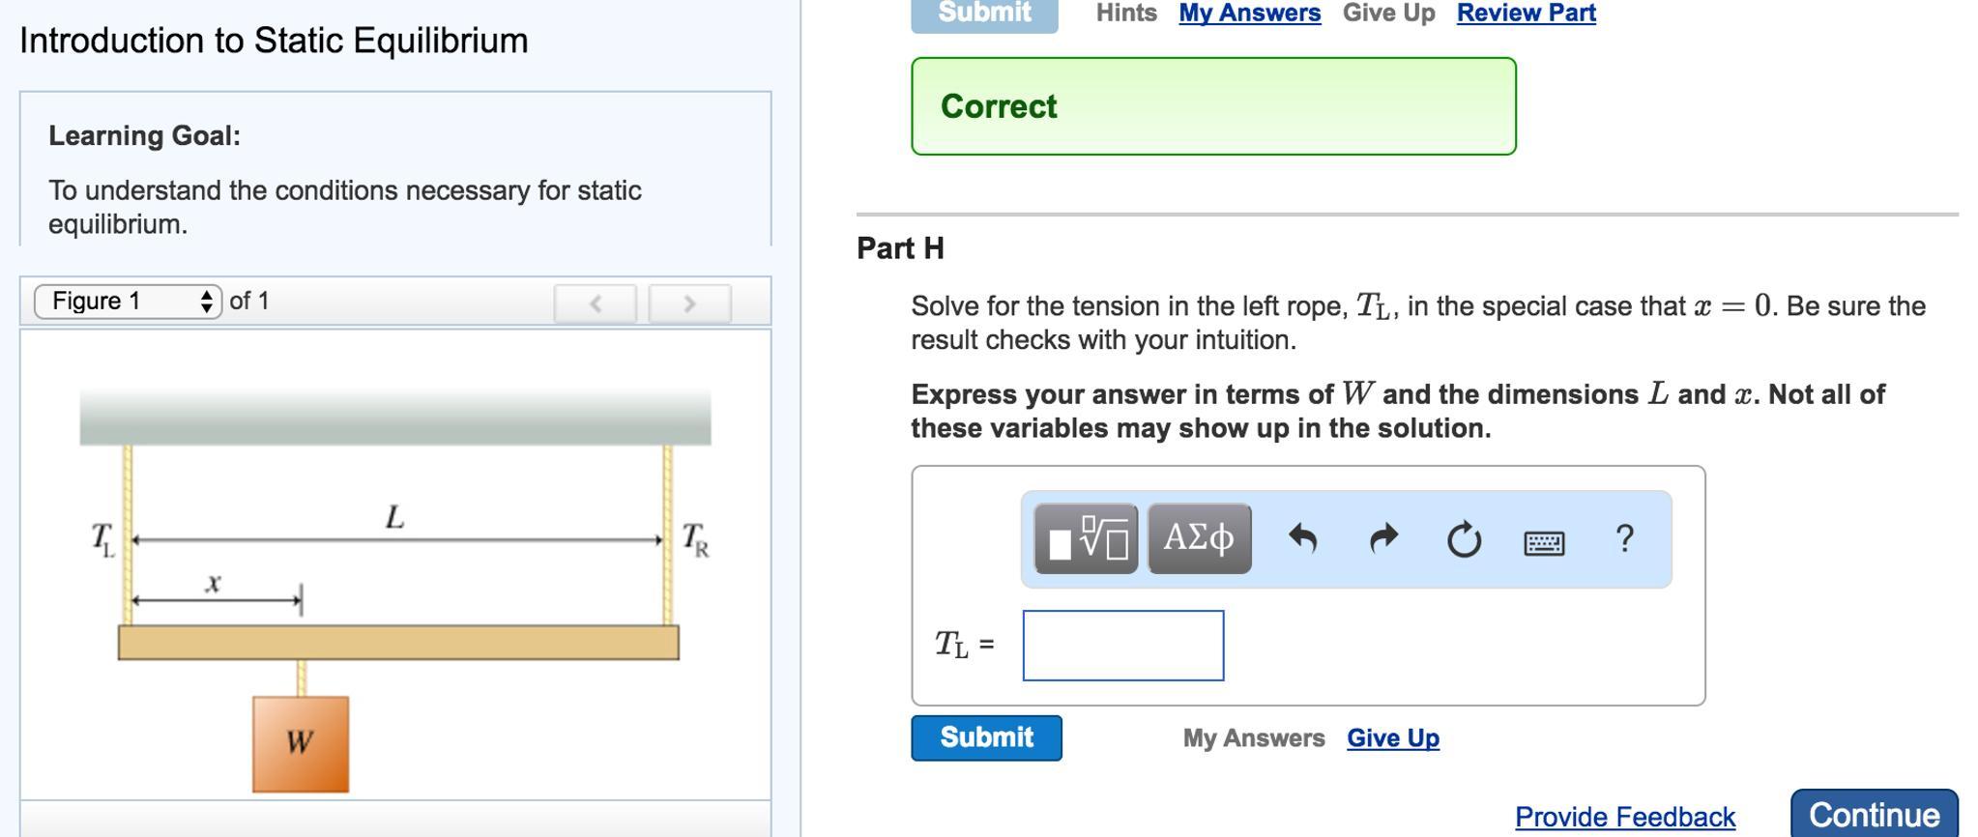
Task: Click the question mark help icon
Action: 1624,538
